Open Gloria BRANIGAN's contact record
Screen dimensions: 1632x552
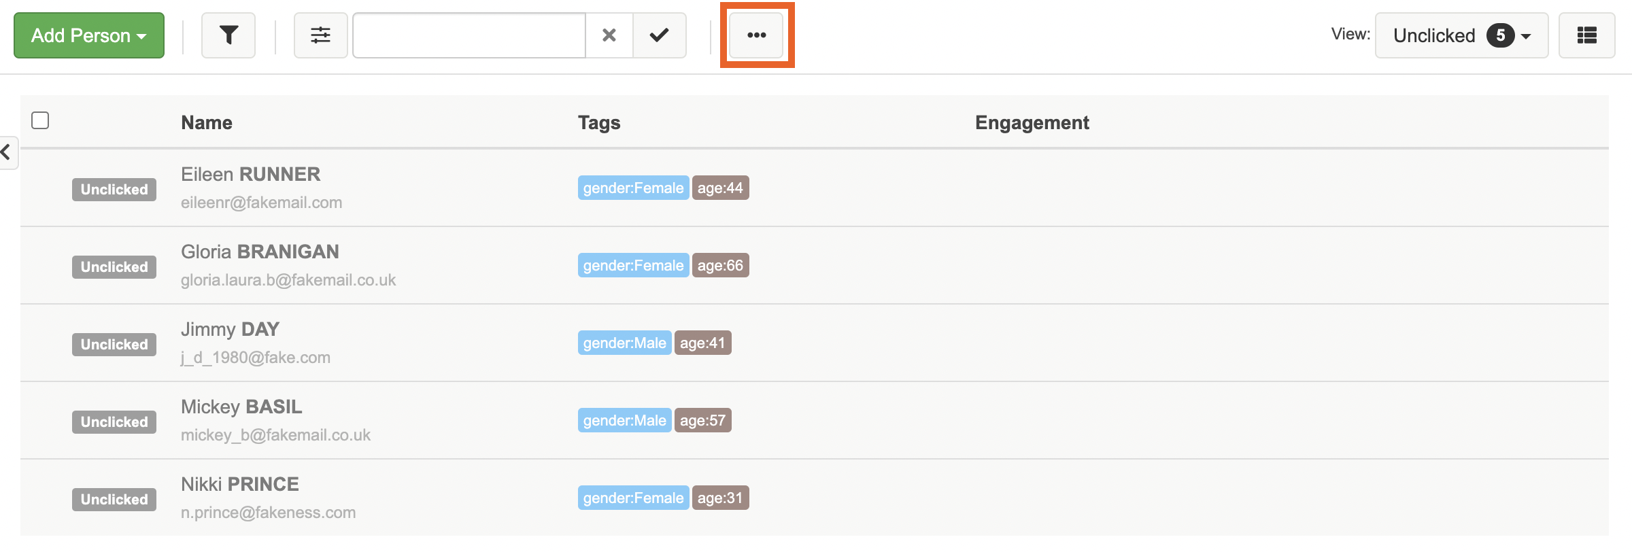[260, 252]
